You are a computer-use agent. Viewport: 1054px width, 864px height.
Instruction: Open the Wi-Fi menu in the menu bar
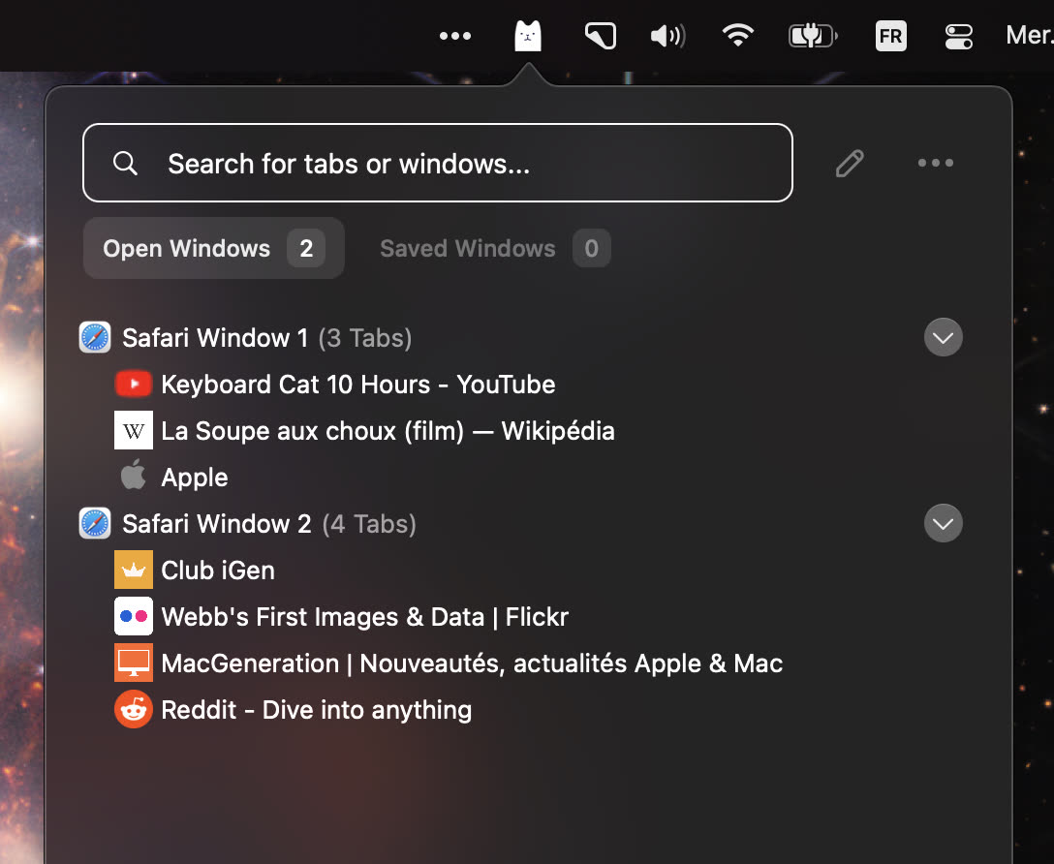(x=738, y=35)
